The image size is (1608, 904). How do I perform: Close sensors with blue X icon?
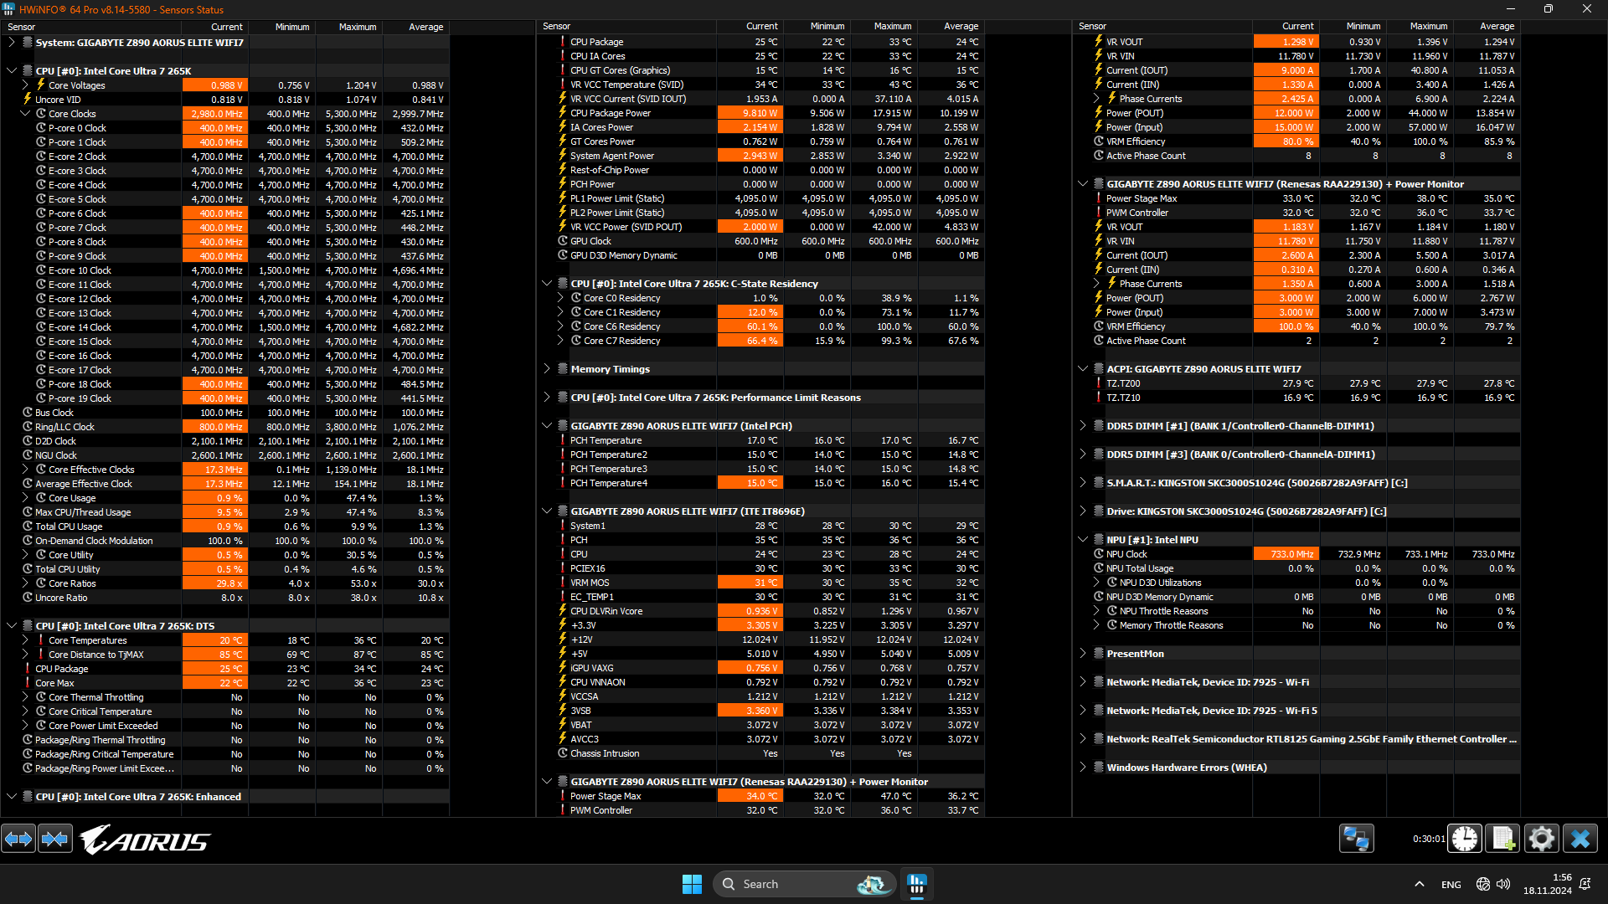click(x=1580, y=838)
